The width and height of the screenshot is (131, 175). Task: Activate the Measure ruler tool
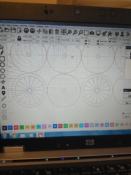click(4, 99)
